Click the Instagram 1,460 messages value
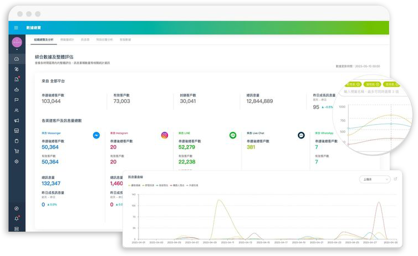Screen dimensions: 418x256 click(116, 183)
